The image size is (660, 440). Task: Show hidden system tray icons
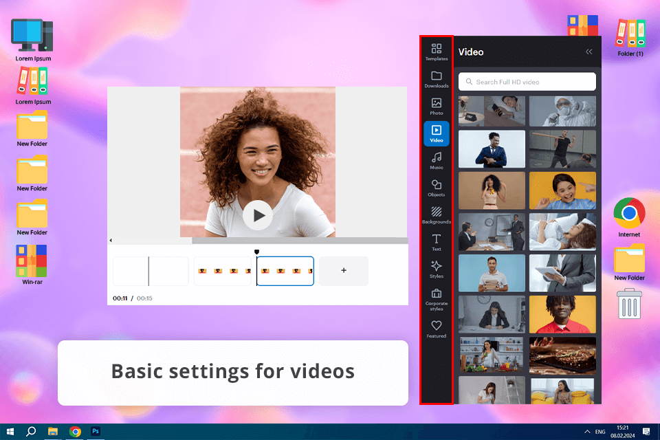(587, 432)
